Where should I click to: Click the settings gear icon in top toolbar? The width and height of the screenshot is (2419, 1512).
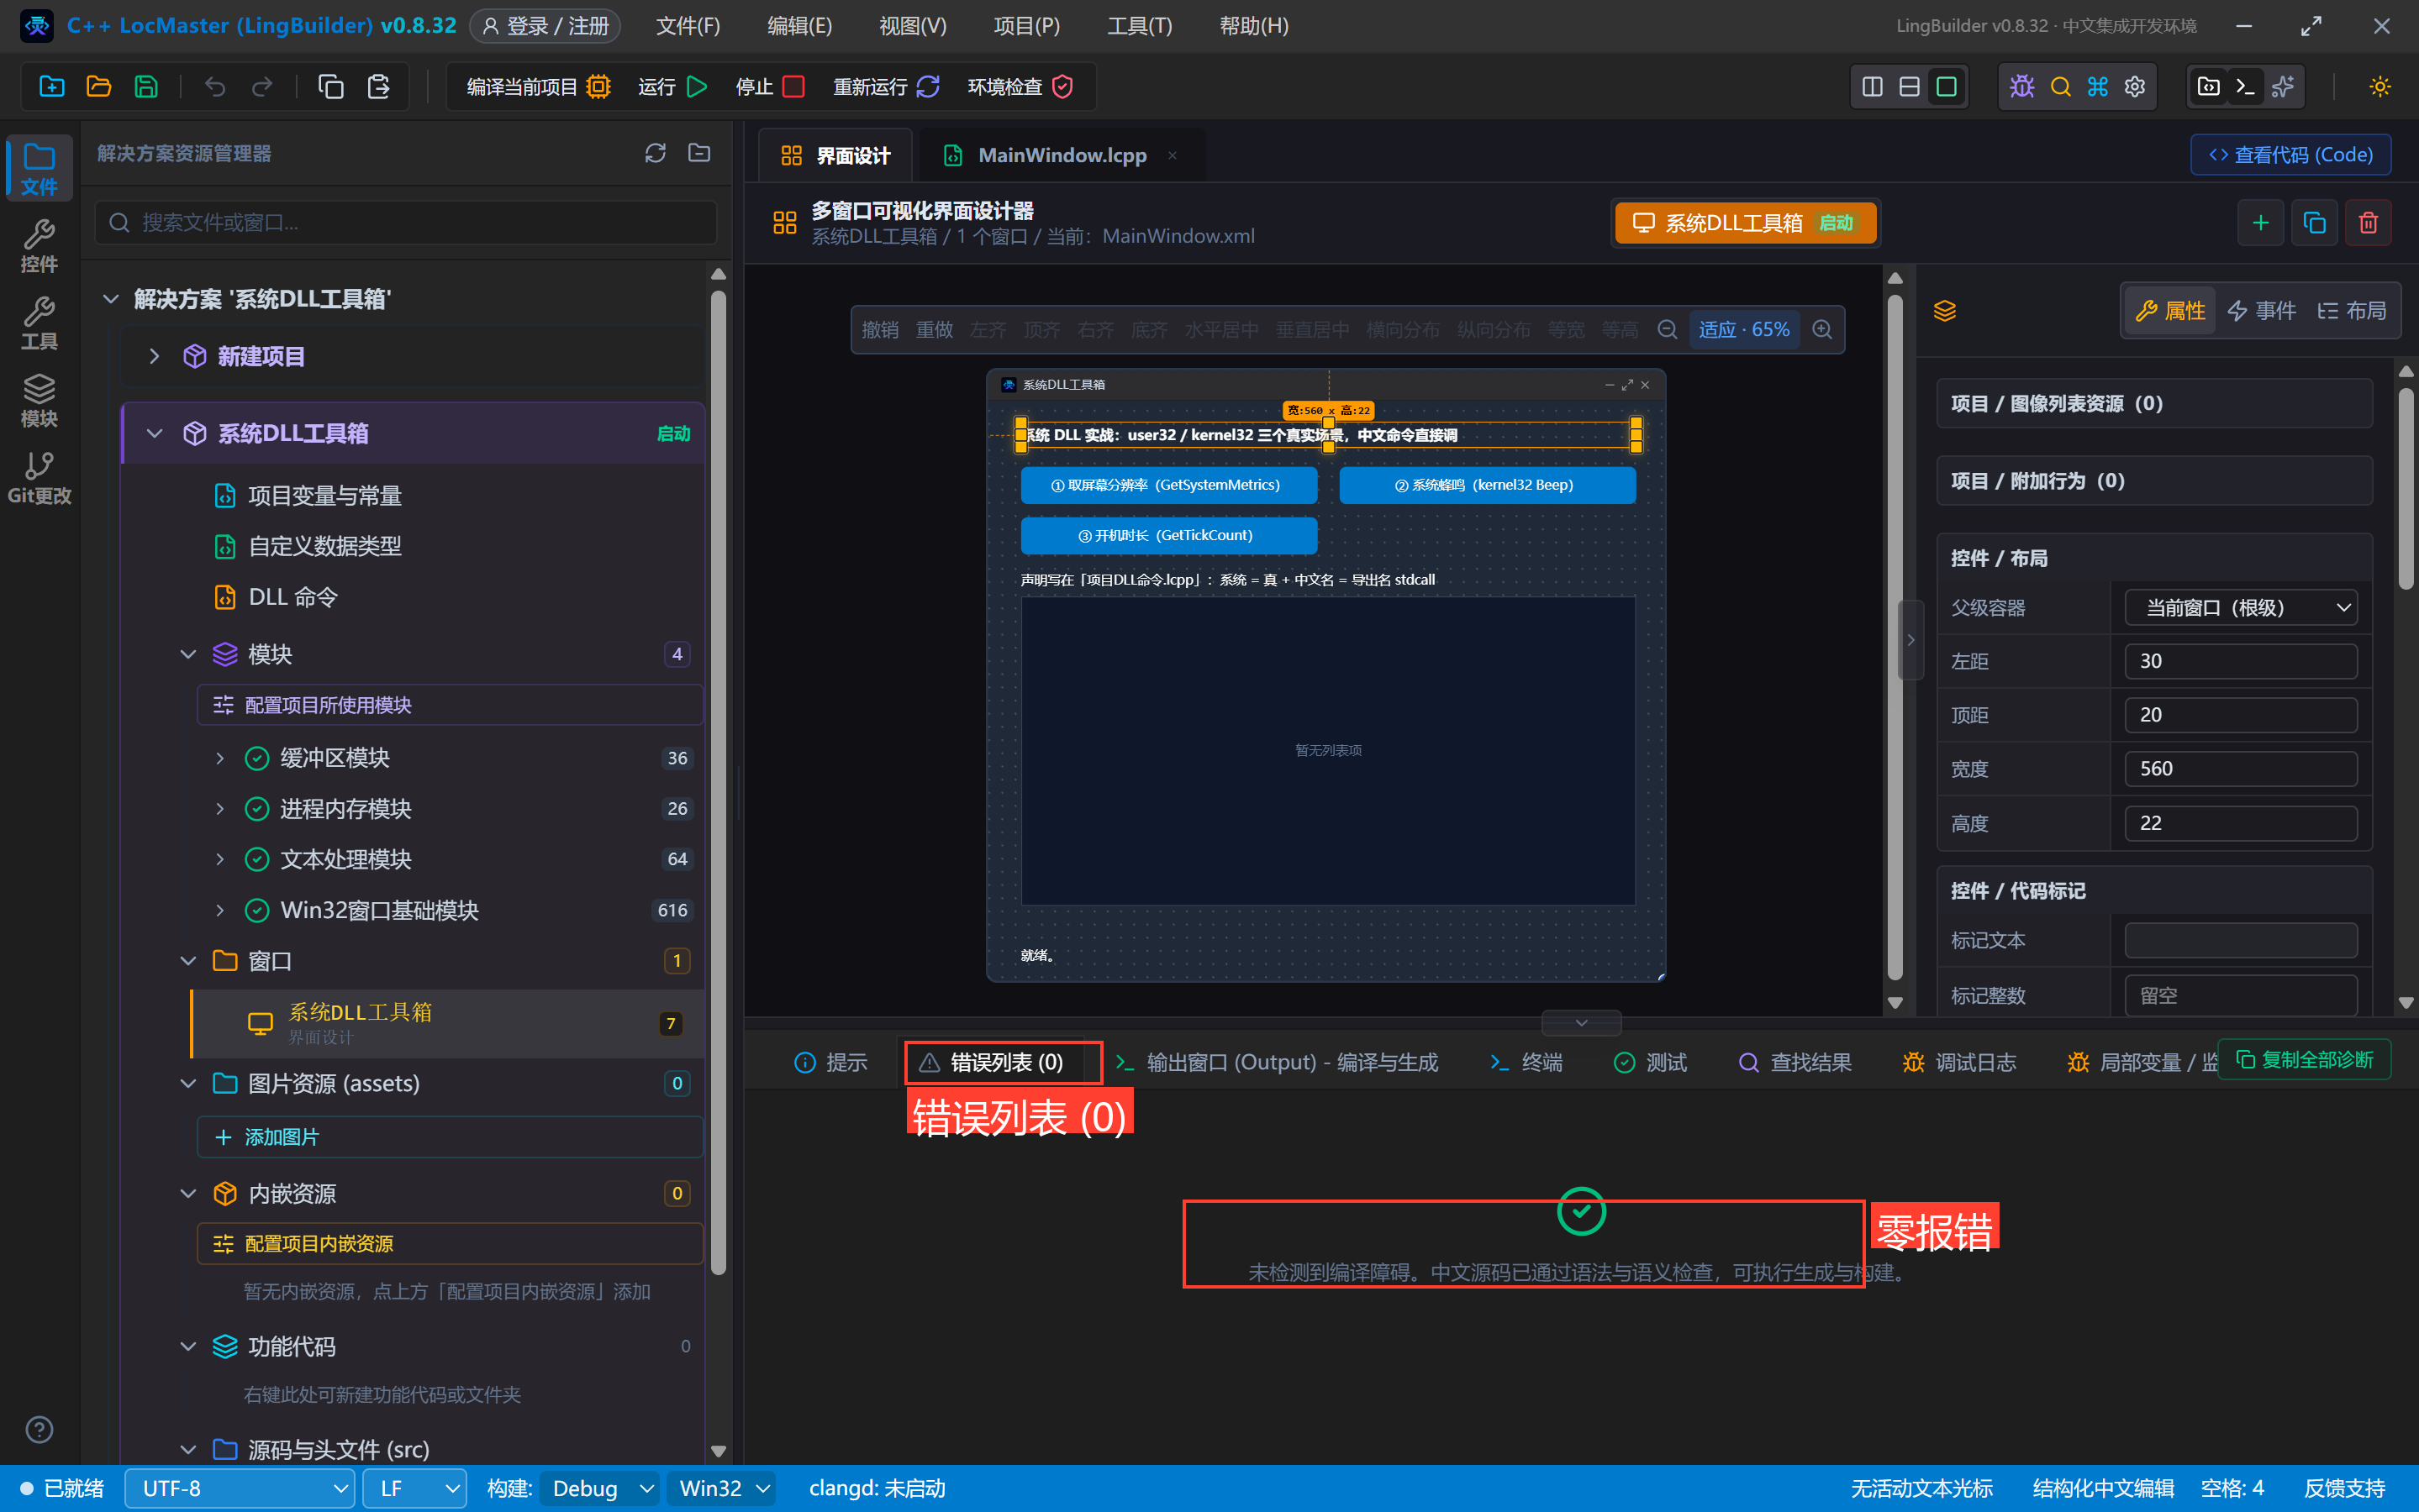2135,87
